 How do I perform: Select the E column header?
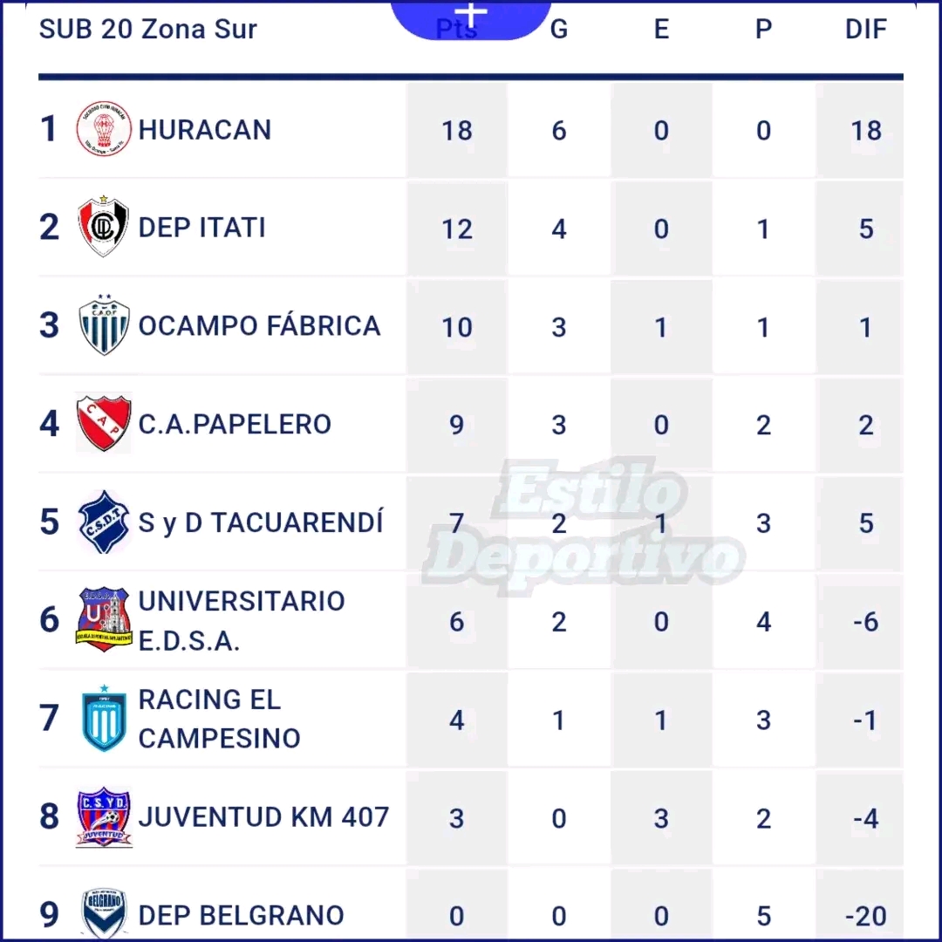point(661,29)
